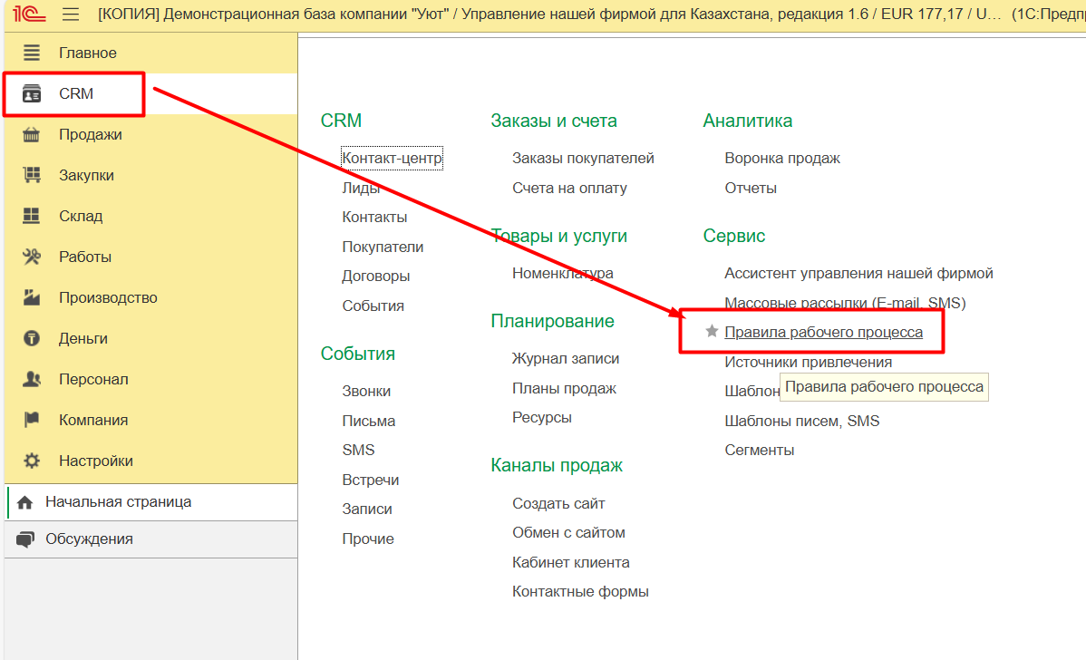Image resolution: width=1086 pixels, height=660 pixels.
Task: Open the Обсуждения panel
Action: pyautogui.click(x=89, y=539)
